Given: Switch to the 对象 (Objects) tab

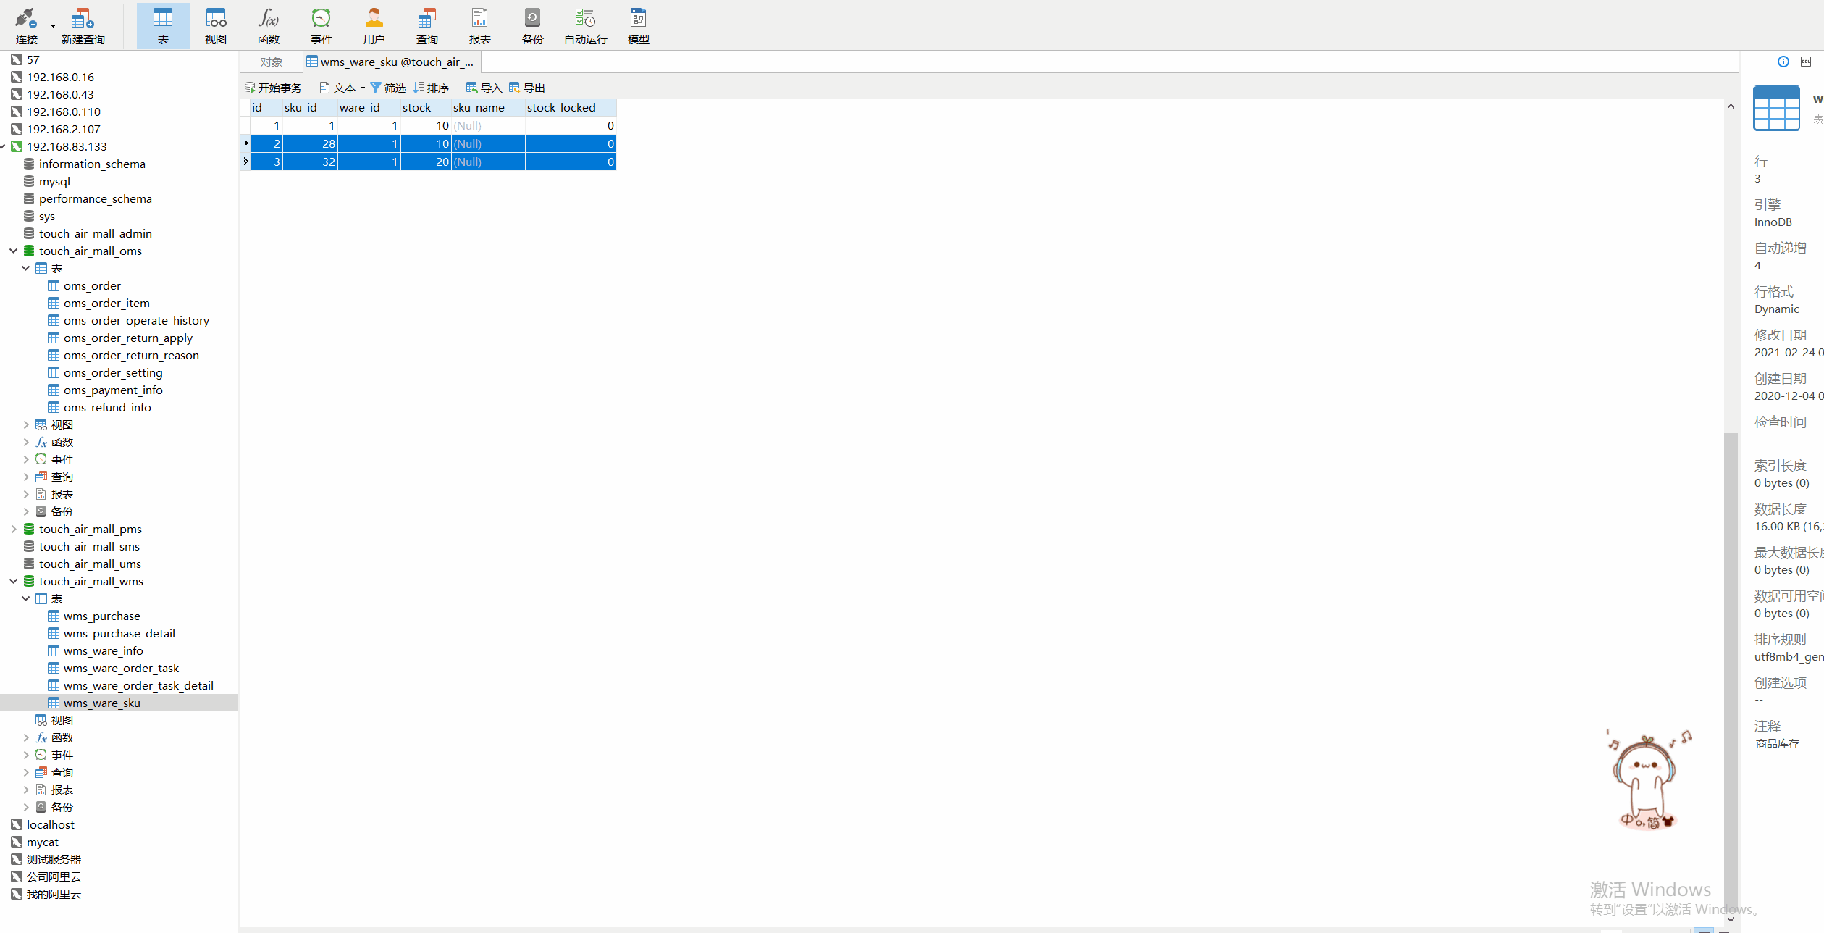Looking at the screenshot, I should click(x=272, y=62).
